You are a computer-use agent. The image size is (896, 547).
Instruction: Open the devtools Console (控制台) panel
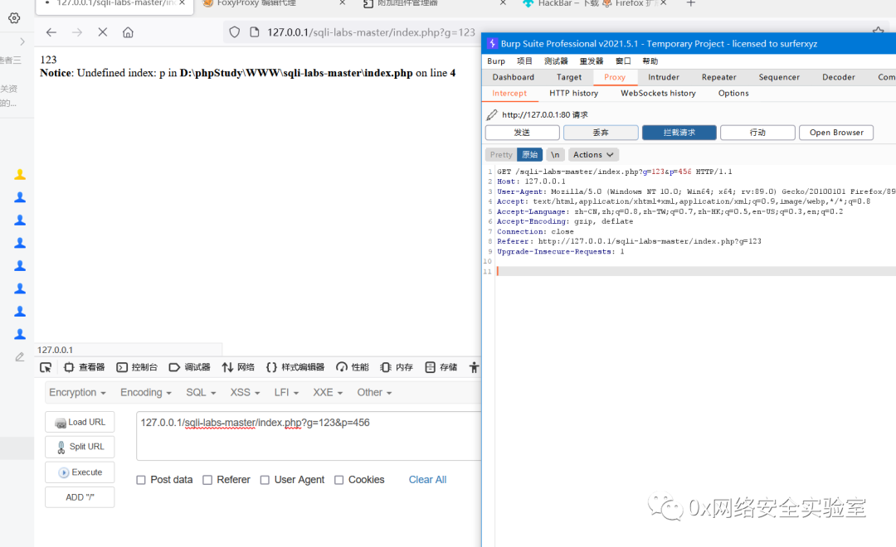137,367
